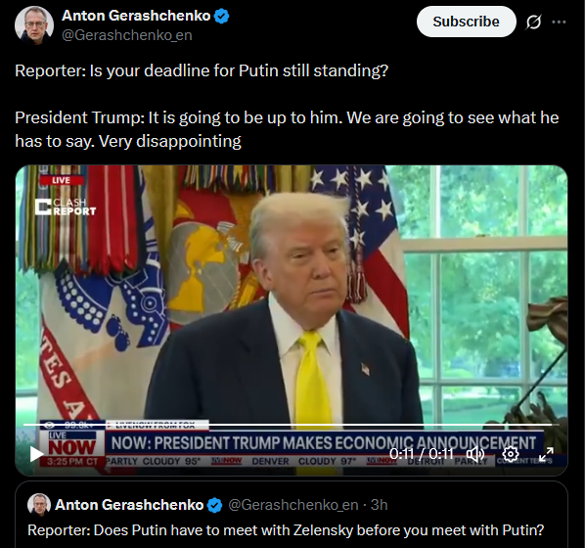Click the Subscribe button
Screen dimensions: 585x548
(466, 22)
